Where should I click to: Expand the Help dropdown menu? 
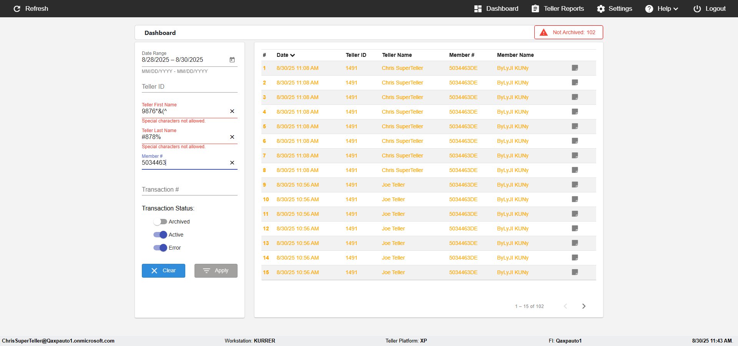(662, 8)
